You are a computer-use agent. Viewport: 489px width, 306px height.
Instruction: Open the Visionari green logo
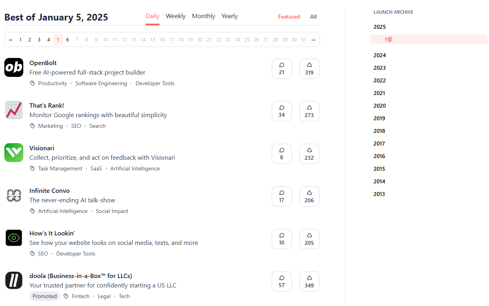(x=14, y=153)
